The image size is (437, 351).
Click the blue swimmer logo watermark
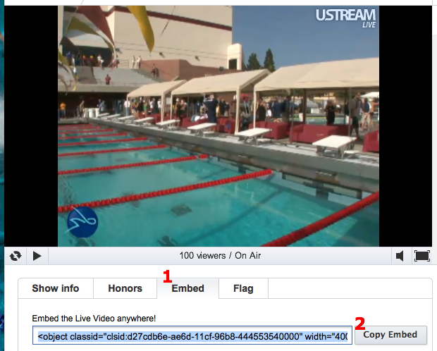82,222
